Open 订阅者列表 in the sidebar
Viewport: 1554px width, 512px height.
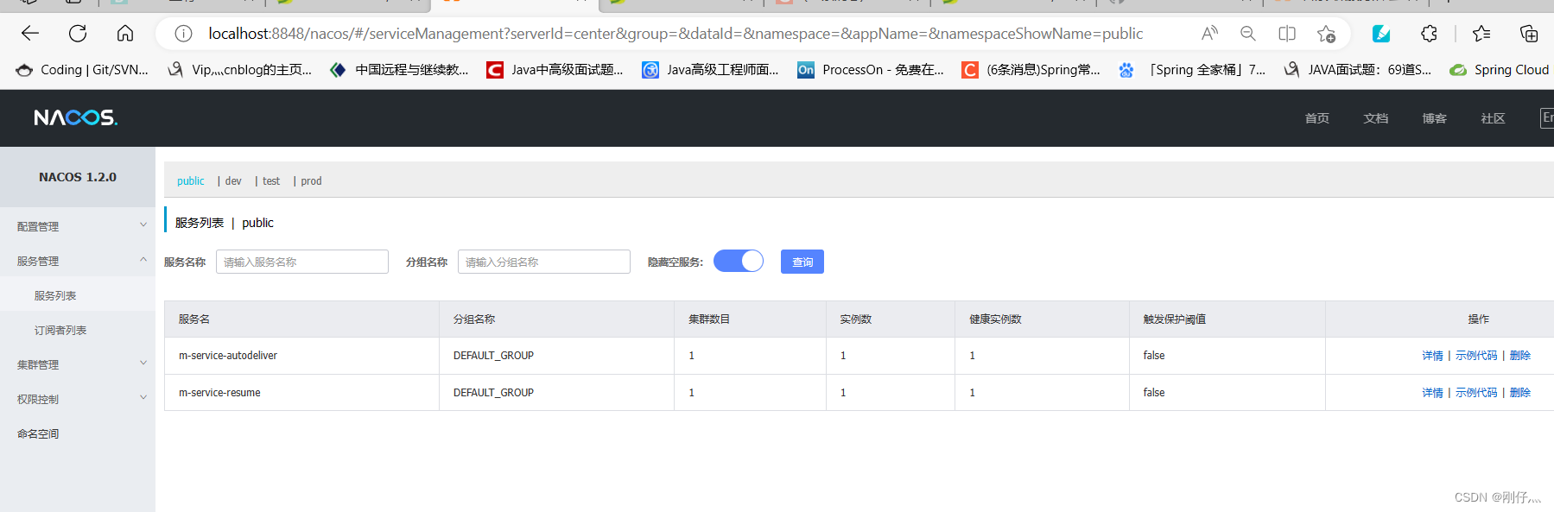[60, 330]
